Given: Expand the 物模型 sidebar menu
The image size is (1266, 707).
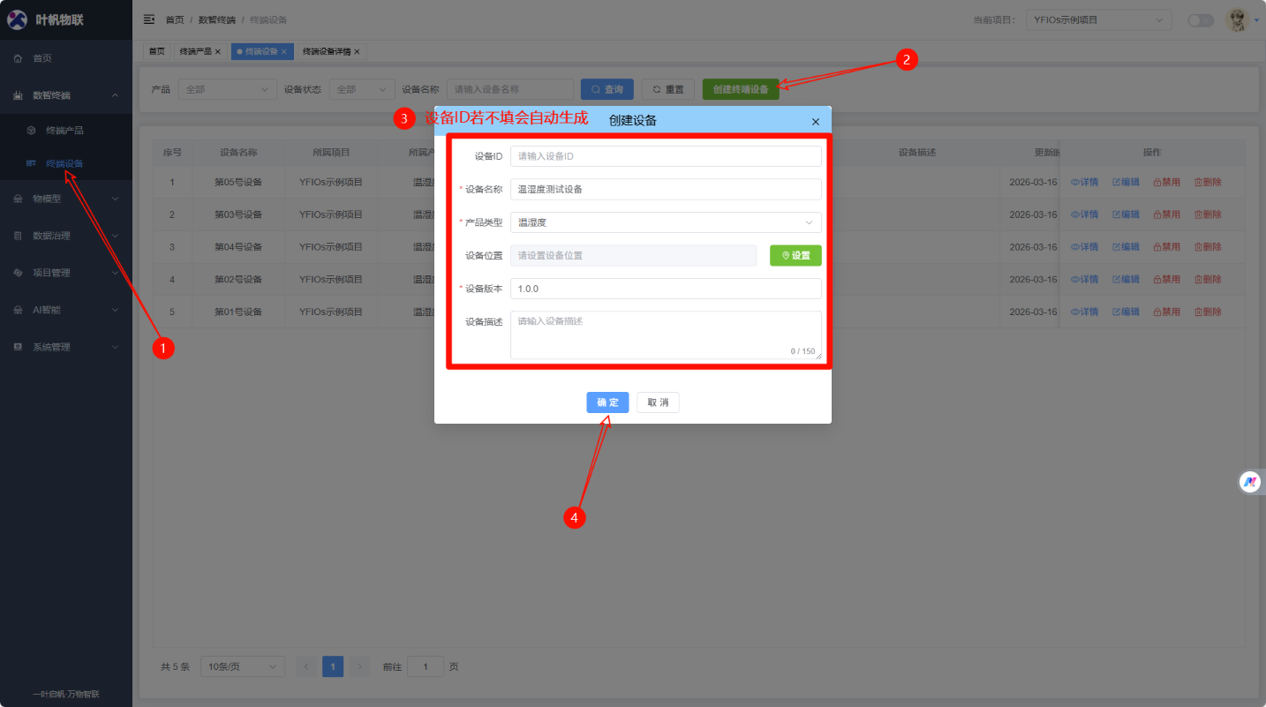Looking at the screenshot, I should point(66,199).
